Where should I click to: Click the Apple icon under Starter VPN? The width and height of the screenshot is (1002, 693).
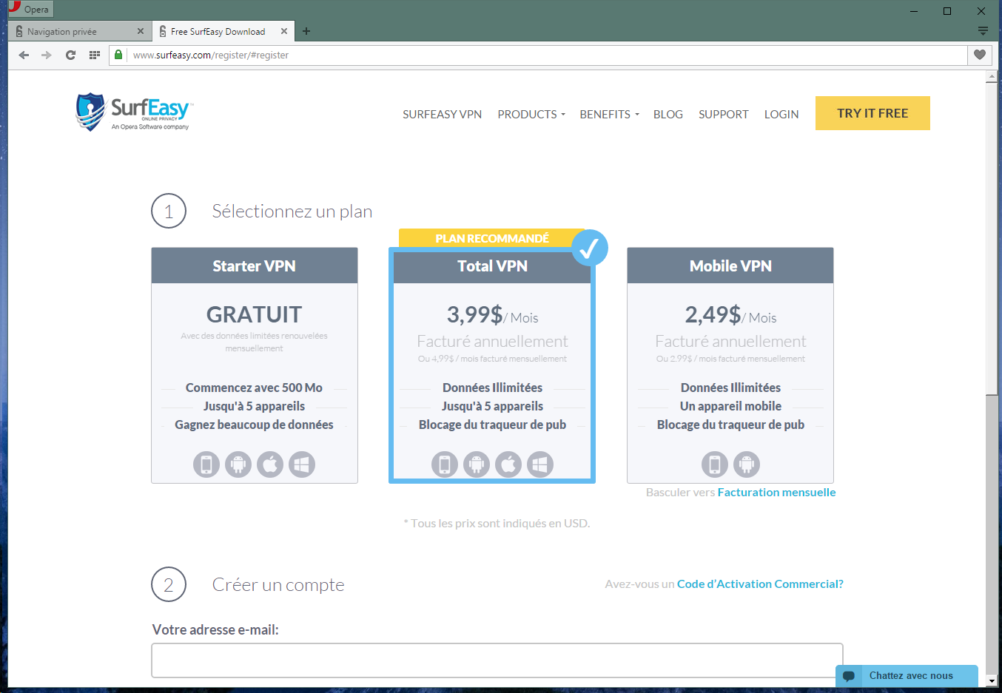point(270,464)
